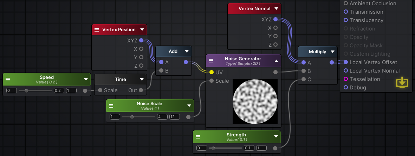Select the Multiply node title

[317, 52]
